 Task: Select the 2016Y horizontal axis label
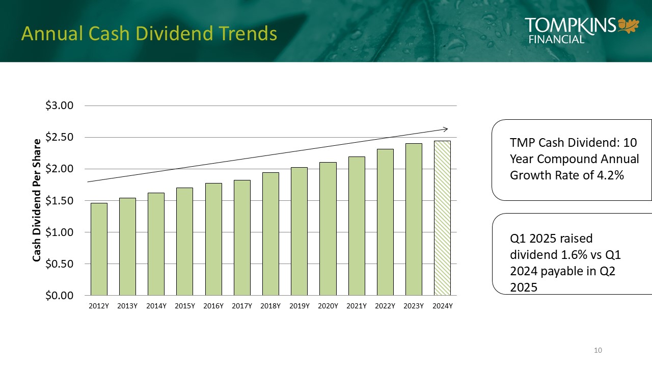tap(213, 306)
